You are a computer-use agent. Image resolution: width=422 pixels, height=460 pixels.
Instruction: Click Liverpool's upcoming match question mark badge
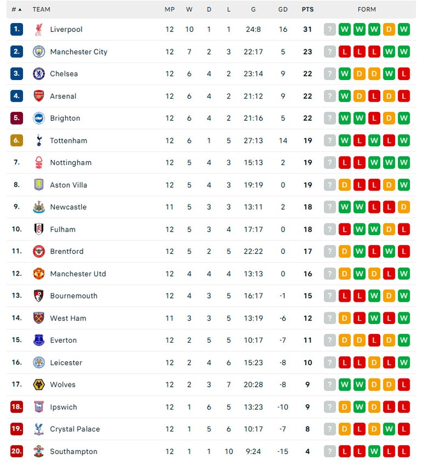(x=330, y=29)
